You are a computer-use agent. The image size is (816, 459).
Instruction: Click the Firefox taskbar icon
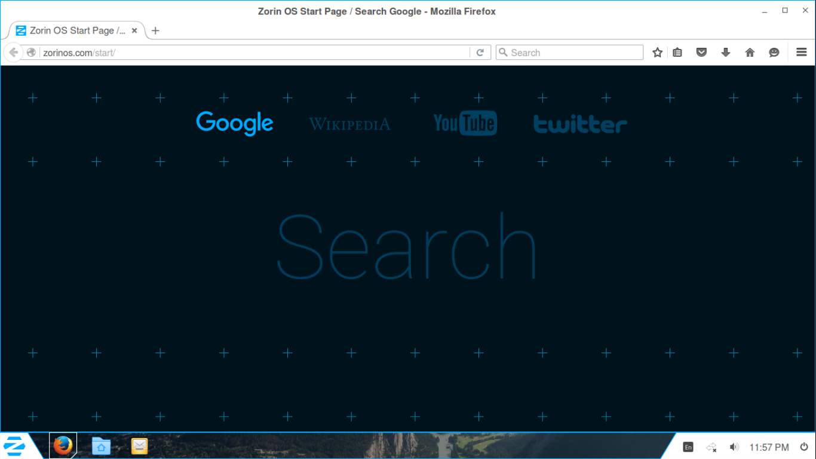click(63, 446)
